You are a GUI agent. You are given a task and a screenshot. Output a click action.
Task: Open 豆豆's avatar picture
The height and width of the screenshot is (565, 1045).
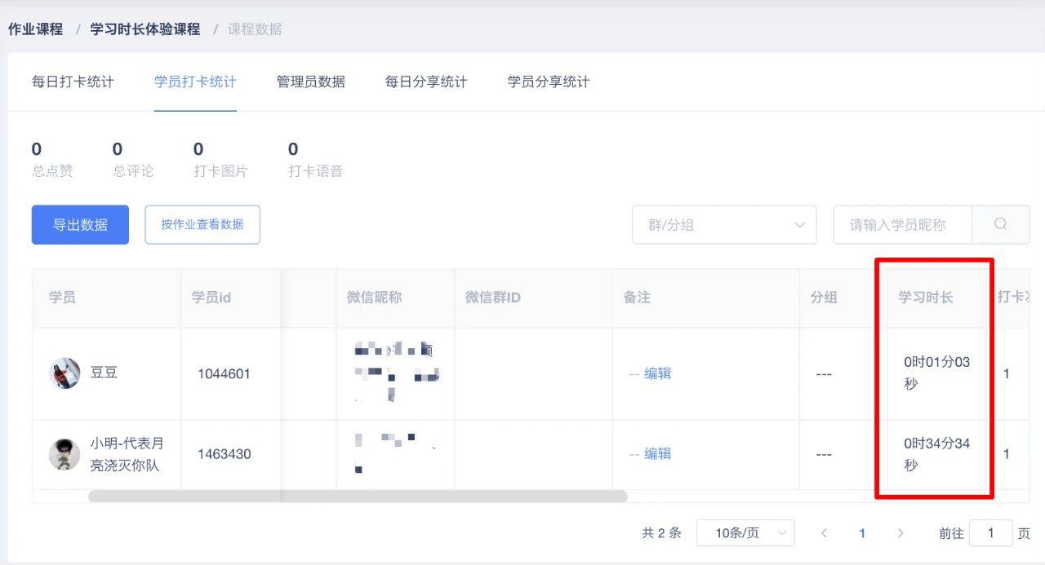64,373
